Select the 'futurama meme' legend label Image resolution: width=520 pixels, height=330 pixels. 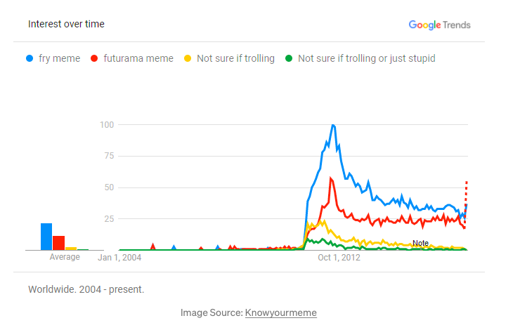point(138,58)
